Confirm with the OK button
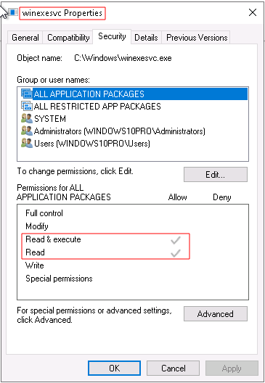 [114, 368]
